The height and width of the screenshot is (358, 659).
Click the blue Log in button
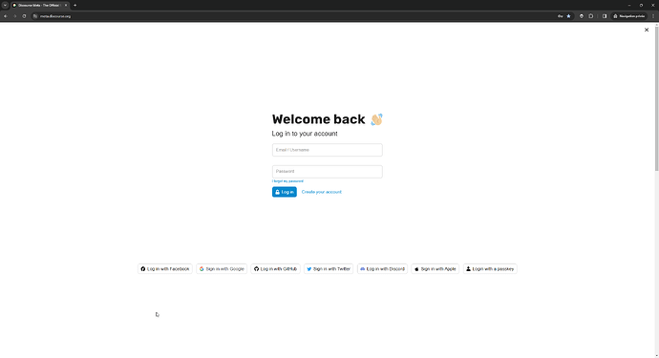pyautogui.click(x=284, y=192)
